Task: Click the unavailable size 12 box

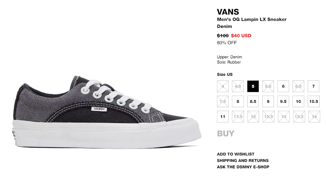Action: pyautogui.click(x=253, y=117)
